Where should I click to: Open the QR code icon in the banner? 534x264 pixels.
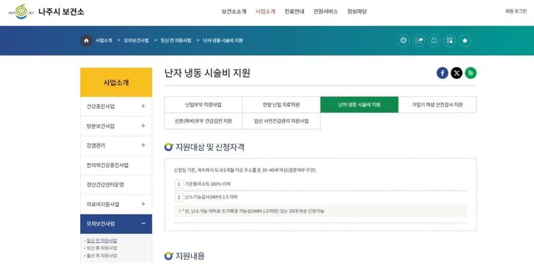[x=449, y=41]
